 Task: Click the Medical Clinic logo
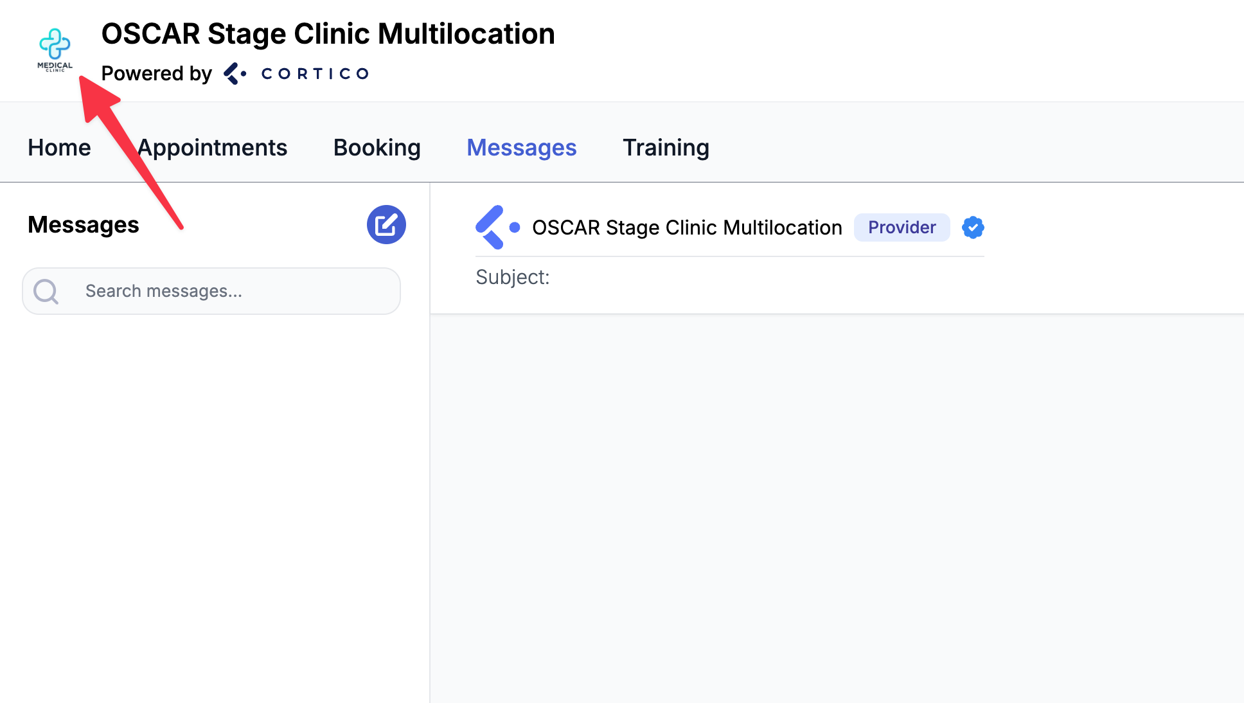pos(55,50)
